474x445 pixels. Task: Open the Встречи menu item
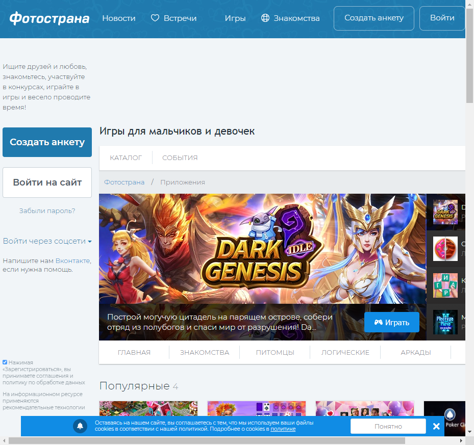point(180,18)
